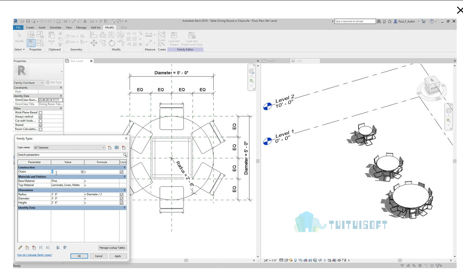Toggle the Shared checkbox in Properties

tap(41, 125)
